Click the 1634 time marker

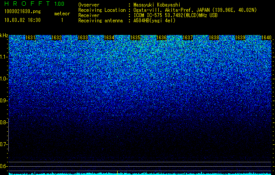pos(109,38)
